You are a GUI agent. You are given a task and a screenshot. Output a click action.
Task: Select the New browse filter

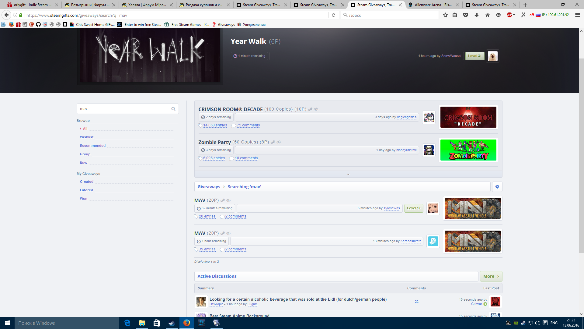tap(84, 163)
